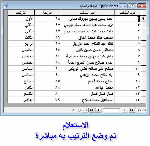
Task: Click the next record arrow button
Action: click(x=98, y=110)
